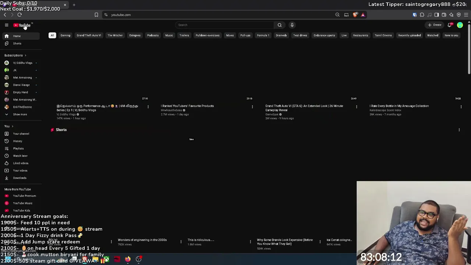Open Watch later list
Screen dimensions: 471x265
point(21,156)
